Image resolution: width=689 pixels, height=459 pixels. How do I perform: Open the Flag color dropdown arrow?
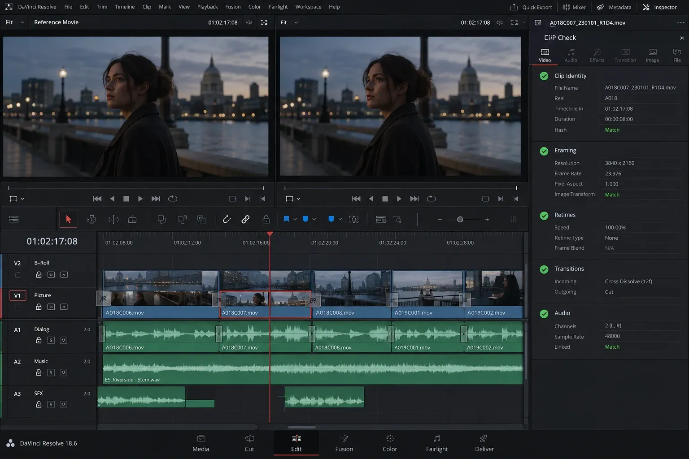coord(295,219)
